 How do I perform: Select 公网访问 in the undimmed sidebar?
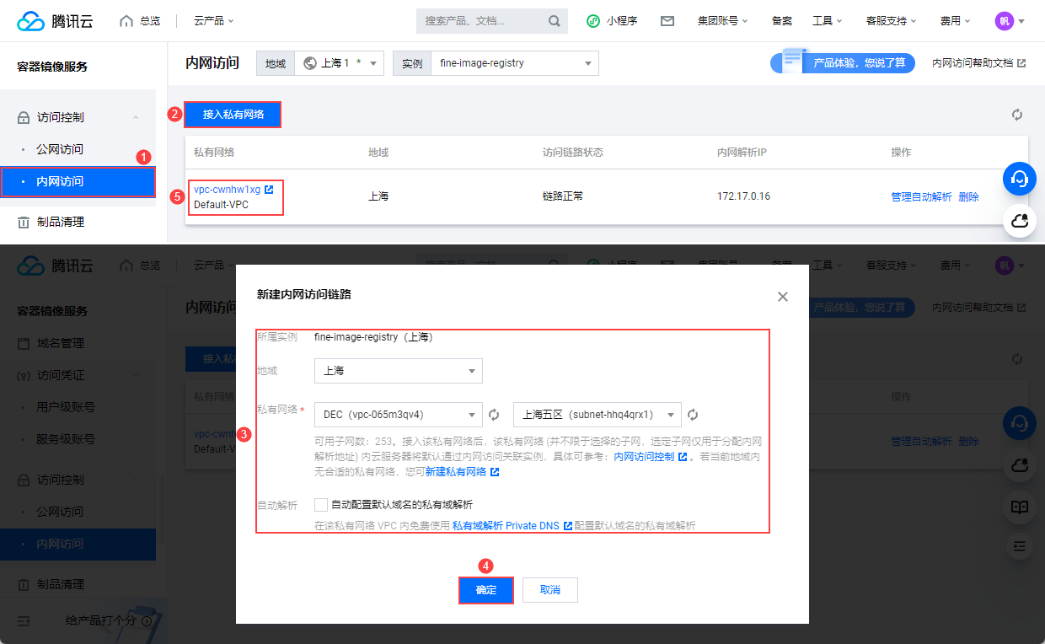click(60, 149)
